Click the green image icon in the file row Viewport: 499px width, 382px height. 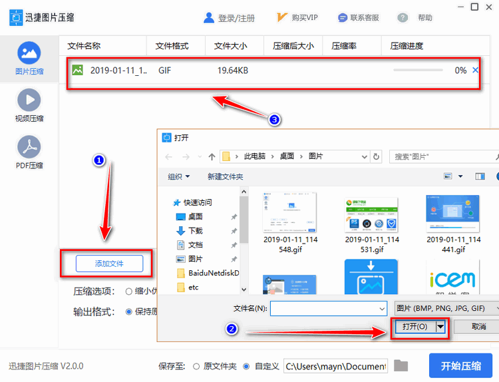tap(77, 70)
